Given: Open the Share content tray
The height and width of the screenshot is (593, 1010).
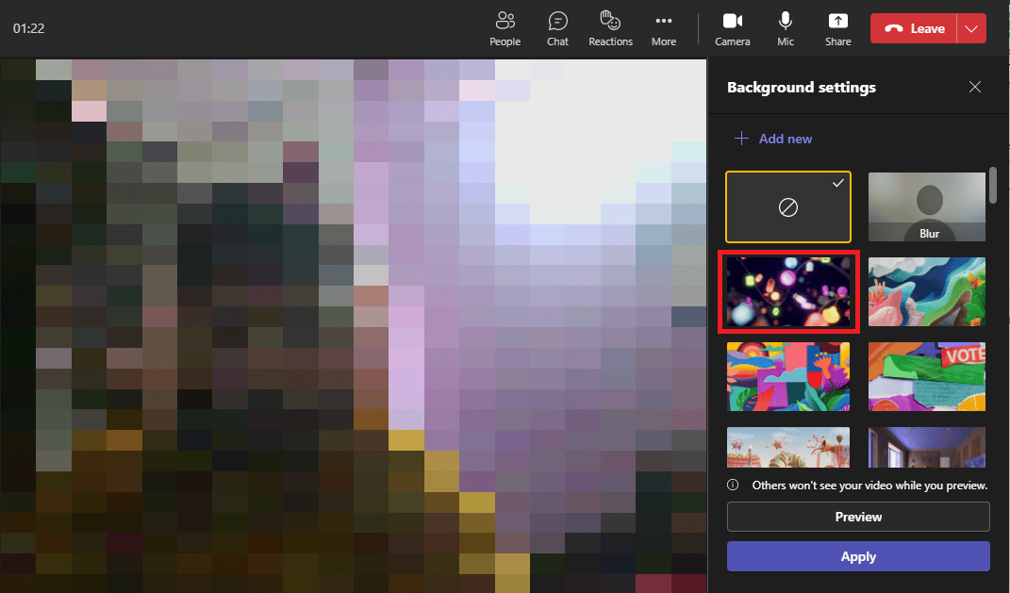Looking at the screenshot, I should pos(838,29).
